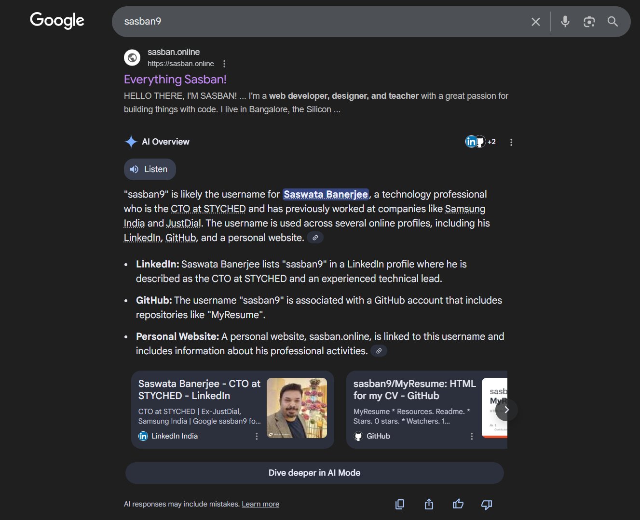Click the LinkedIn India source icon

(x=143, y=436)
